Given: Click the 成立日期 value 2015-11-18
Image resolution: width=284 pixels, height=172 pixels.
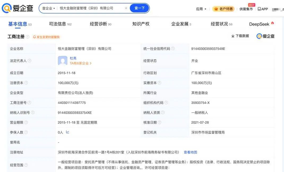Looking at the screenshot, I should (x=67, y=73).
